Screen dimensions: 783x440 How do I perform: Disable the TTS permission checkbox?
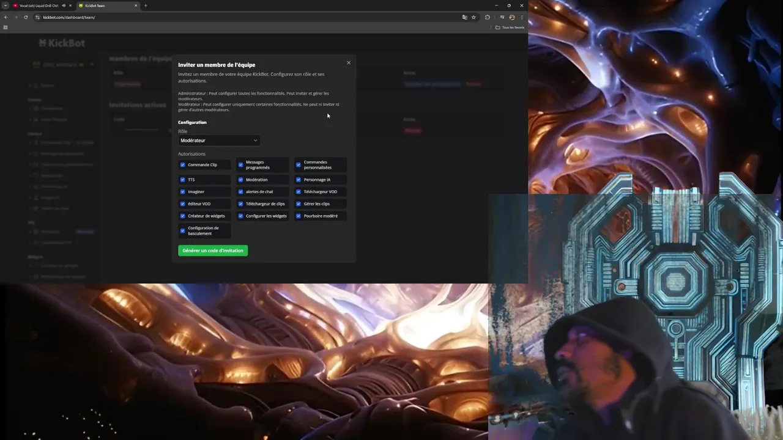pyautogui.click(x=182, y=180)
